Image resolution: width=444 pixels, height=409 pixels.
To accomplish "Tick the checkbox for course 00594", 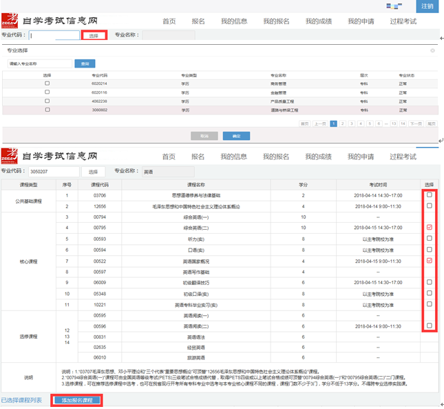I will 430,250.
